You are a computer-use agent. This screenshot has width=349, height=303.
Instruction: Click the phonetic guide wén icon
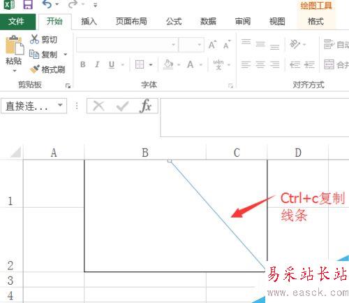pyautogui.click(x=218, y=64)
